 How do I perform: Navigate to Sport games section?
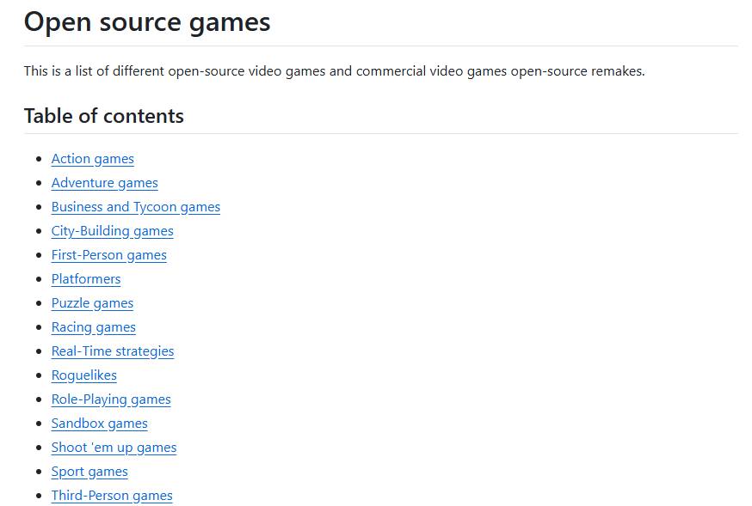point(89,472)
